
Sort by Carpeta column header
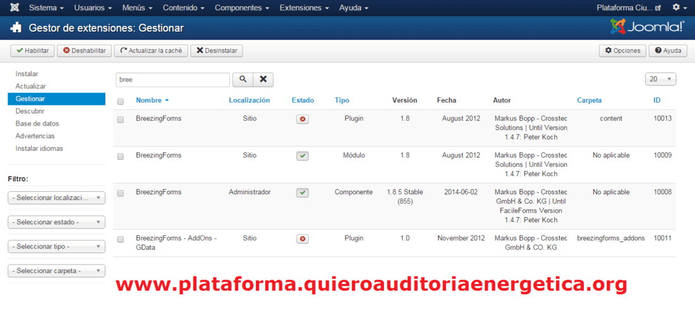point(589,100)
